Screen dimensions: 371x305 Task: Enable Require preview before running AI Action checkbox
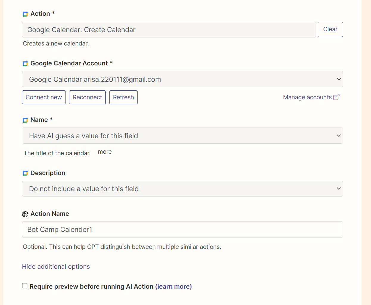[x=25, y=286]
